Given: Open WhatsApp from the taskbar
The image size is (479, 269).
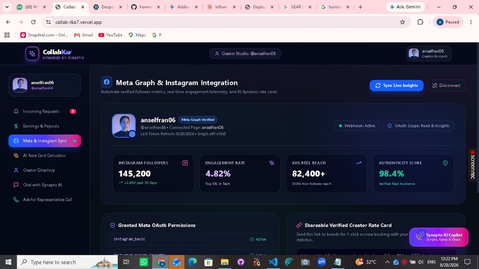Looking at the screenshot, I should pyautogui.click(x=144, y=262).
